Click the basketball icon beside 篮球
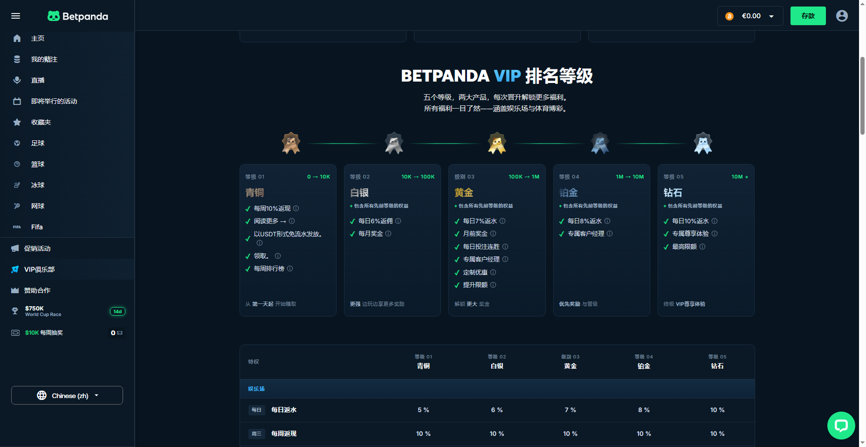 click(x=17, y=164)
